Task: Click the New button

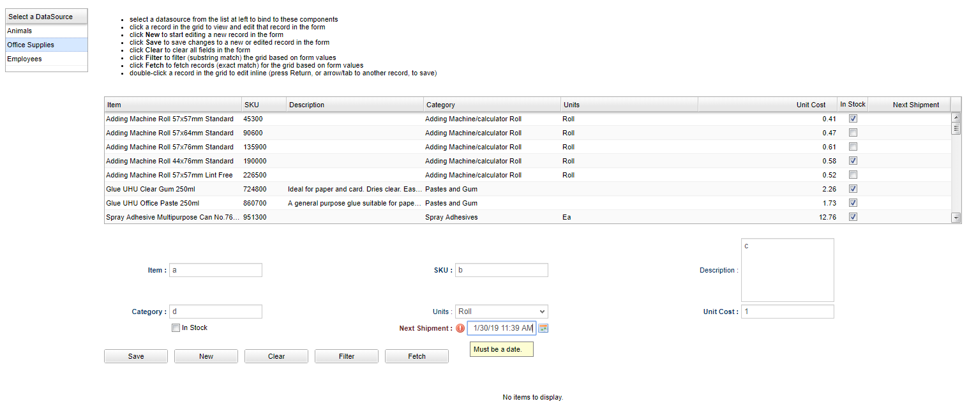Action: [x=206, y=356]
